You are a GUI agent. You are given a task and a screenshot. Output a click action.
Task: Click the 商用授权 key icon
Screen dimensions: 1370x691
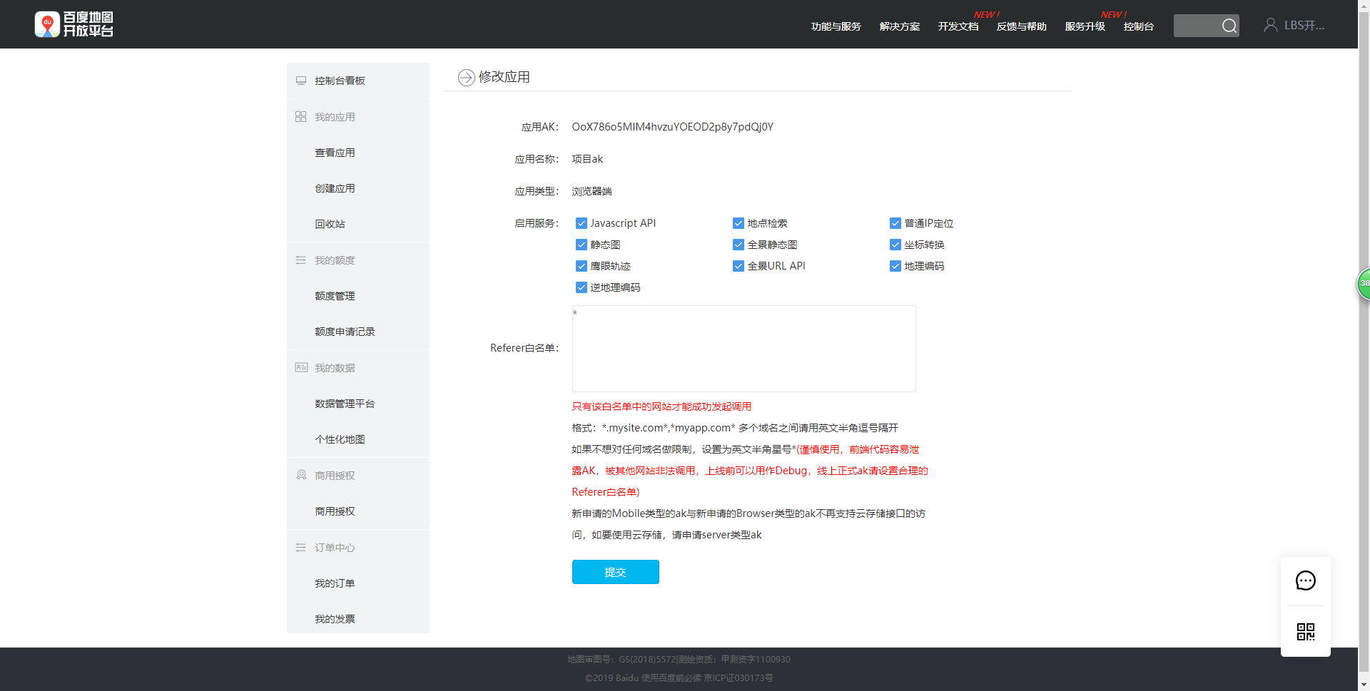pos(300,475)
